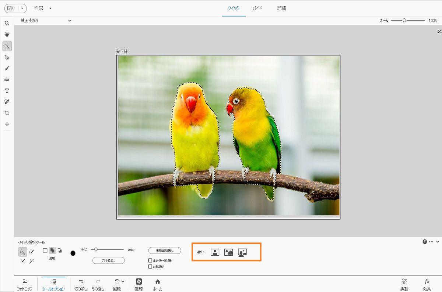Screen dimensions: 442x292
Task: Open the ブラシ設定 button
Action: pos(108,260)
